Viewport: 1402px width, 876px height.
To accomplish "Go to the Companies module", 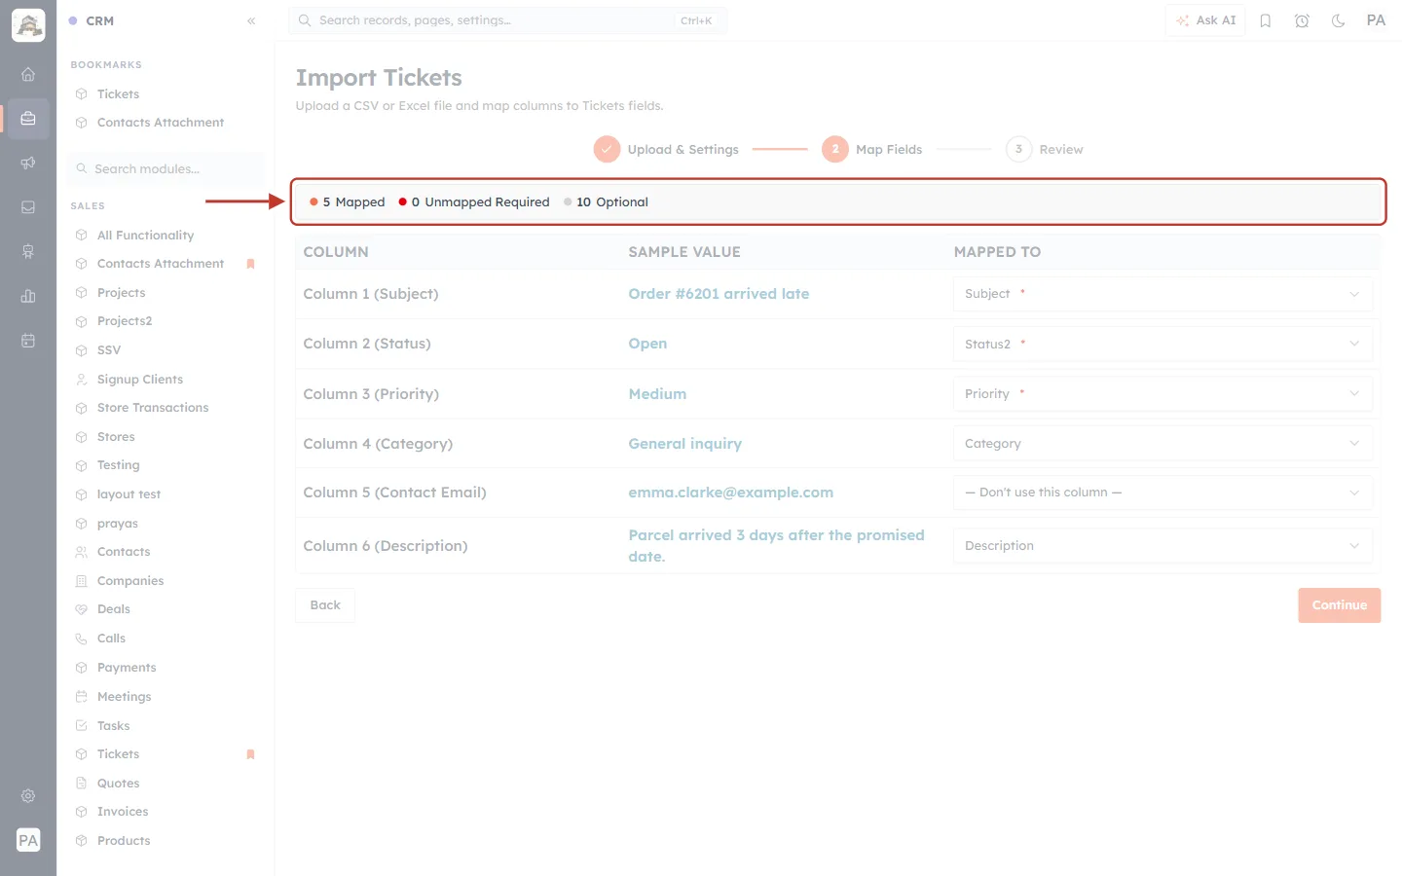I will pos(130,581).
